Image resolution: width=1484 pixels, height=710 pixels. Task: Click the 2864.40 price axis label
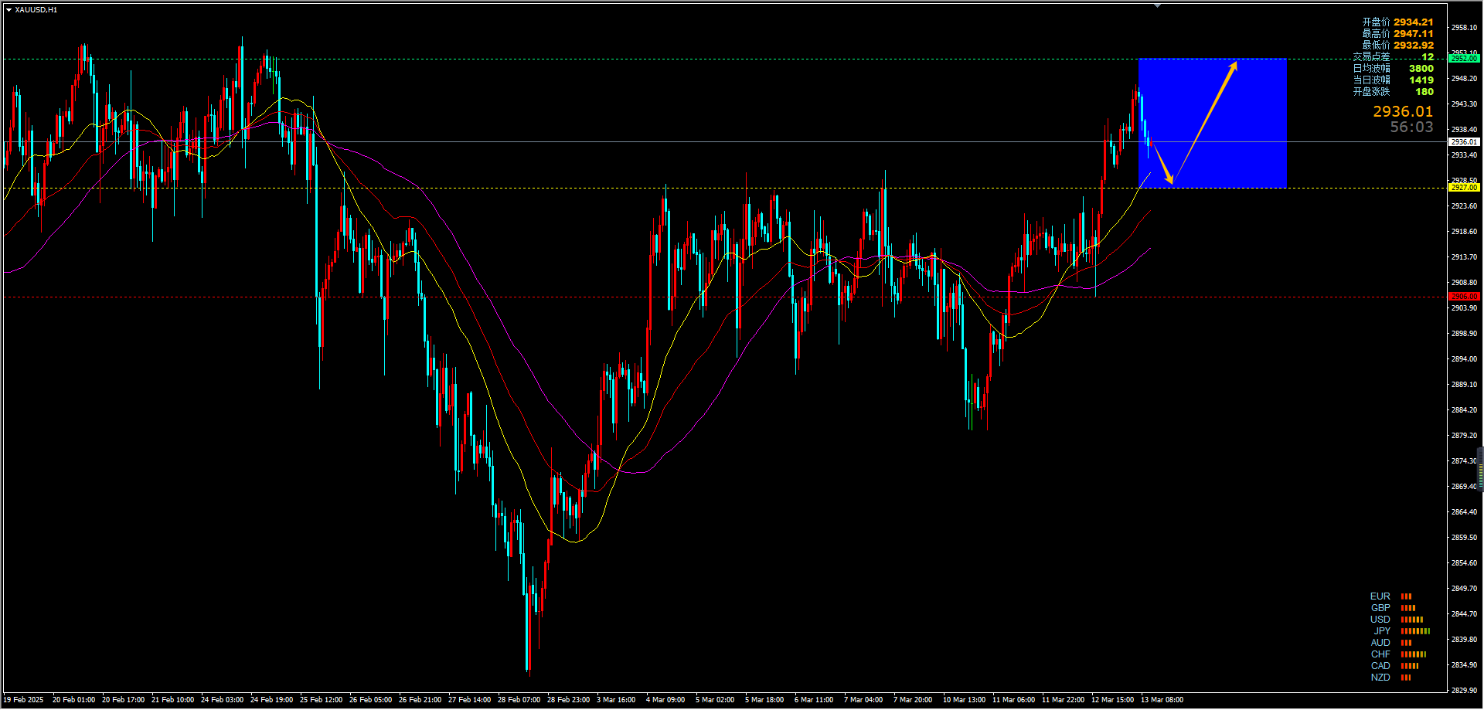point(1464,512)
